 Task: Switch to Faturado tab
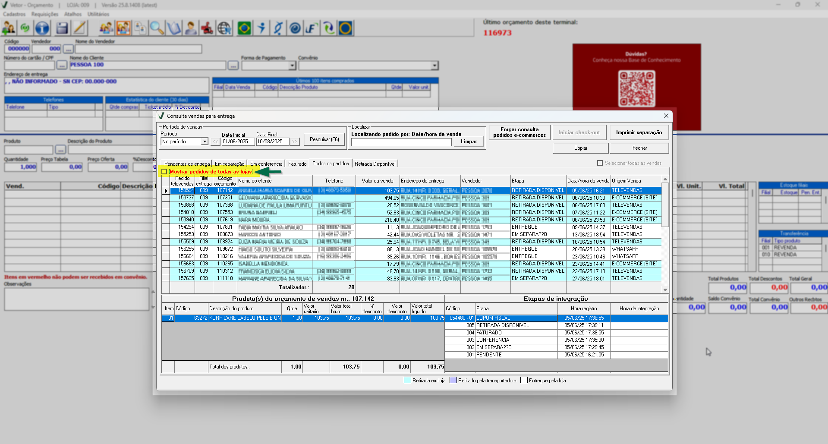click(x=297, y=164)
